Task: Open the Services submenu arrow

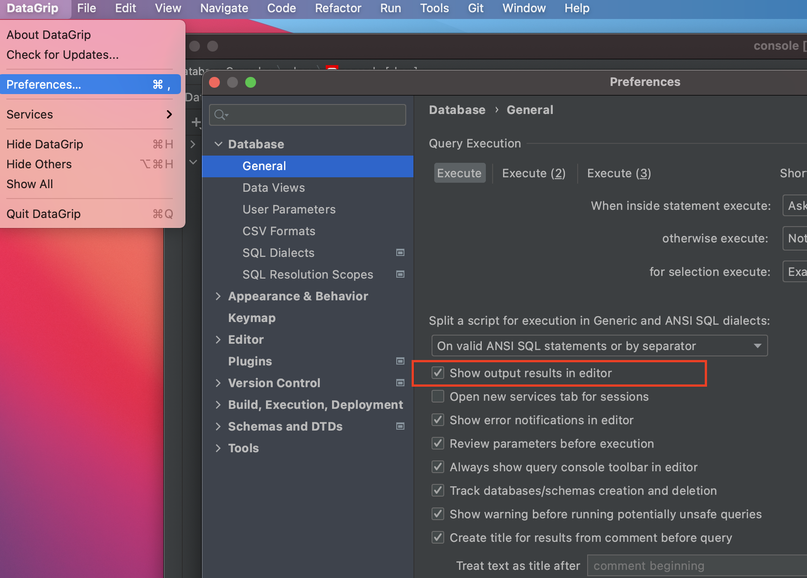Action: point(169,114)
